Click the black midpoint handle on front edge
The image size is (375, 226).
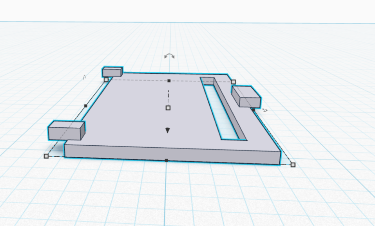coord(167,160)
